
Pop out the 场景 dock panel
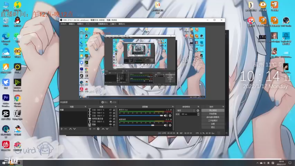(x=86, y=107)
